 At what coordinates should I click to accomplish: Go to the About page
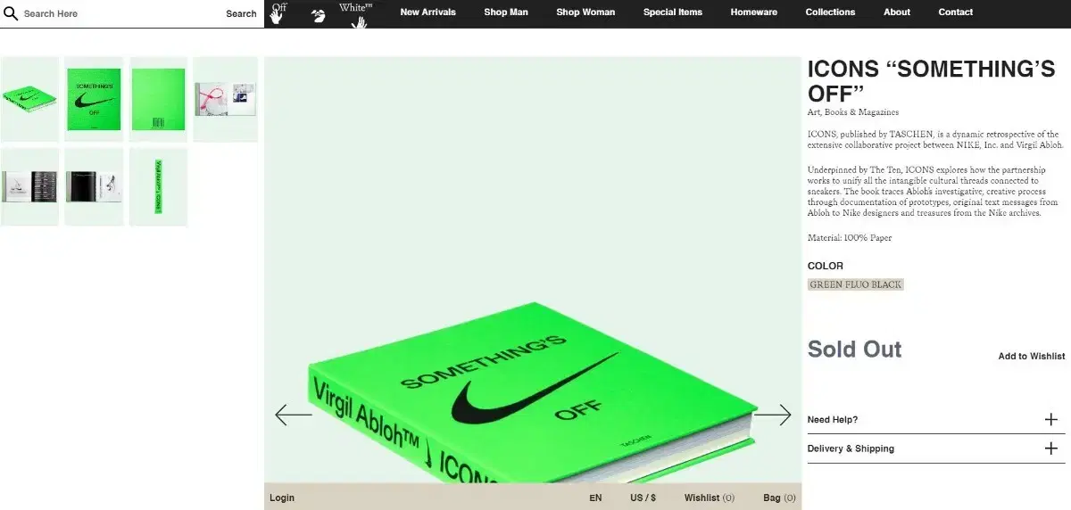(897, 12)
